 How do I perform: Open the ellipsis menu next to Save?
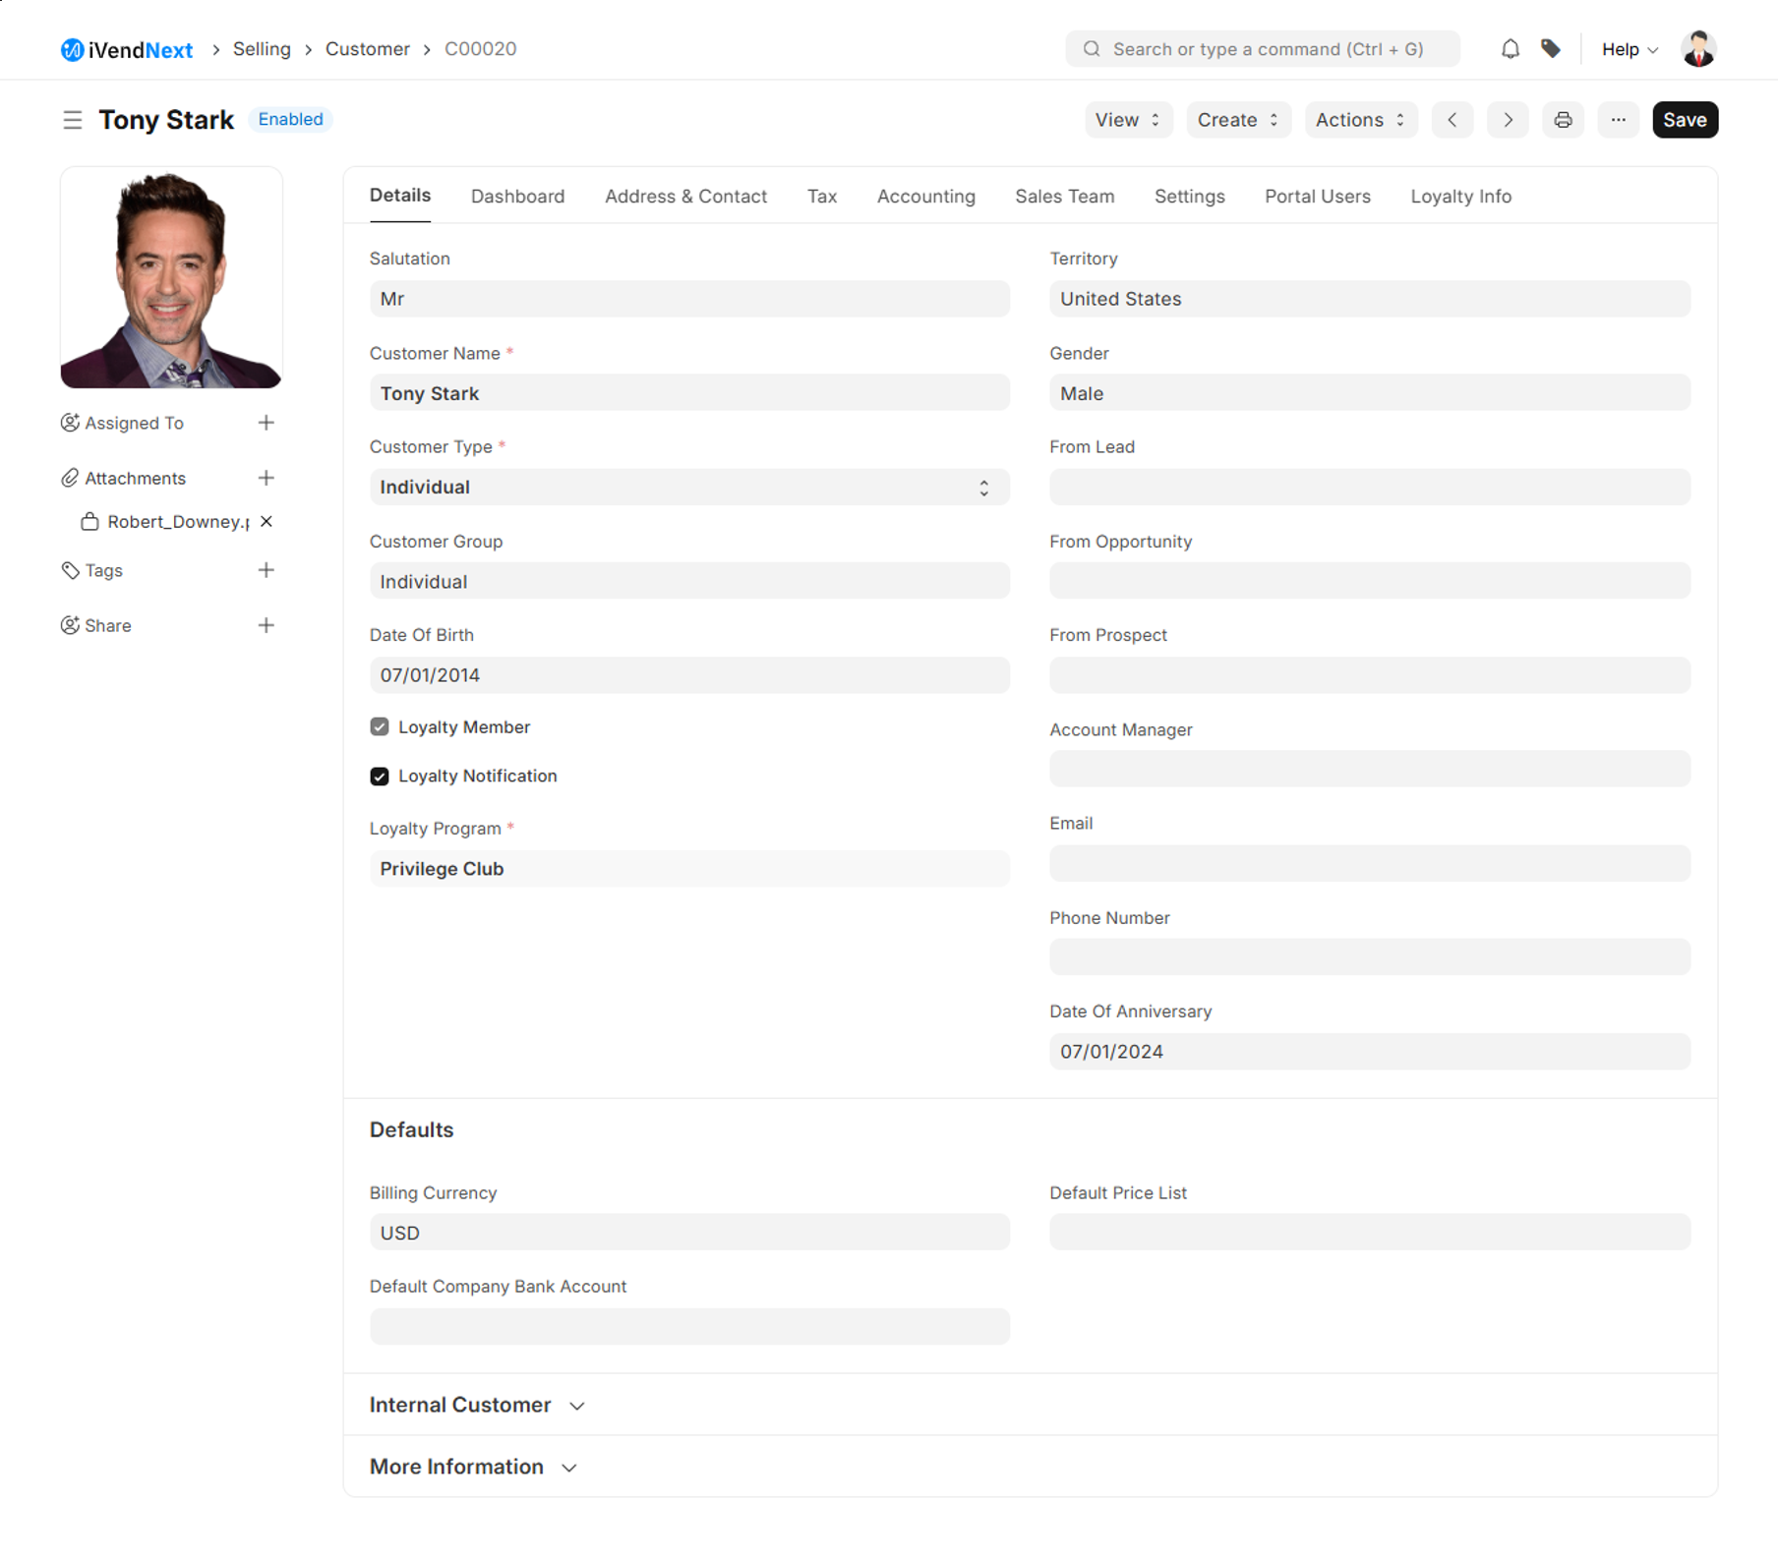click(1618, 119)
